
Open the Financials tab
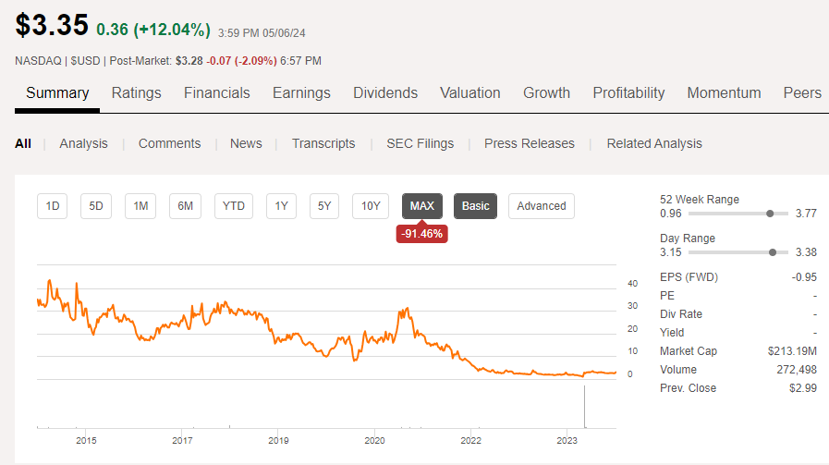216,92
